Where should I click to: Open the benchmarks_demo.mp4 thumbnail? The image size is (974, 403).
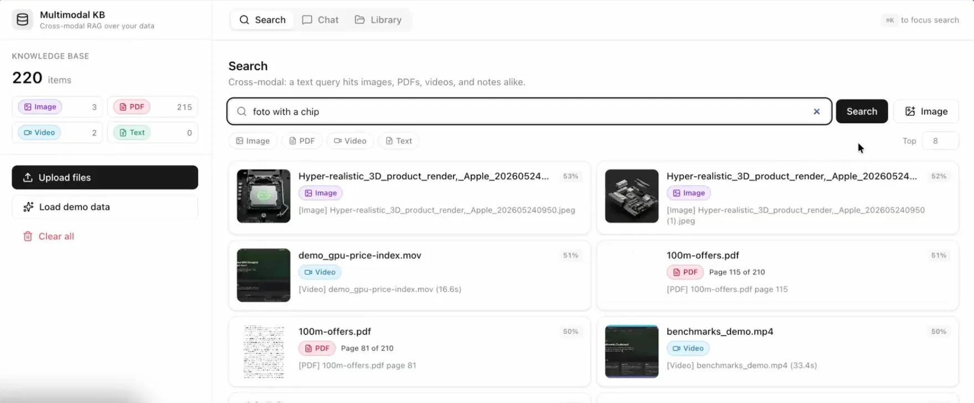pyautogui.click(x=632, y=352)
